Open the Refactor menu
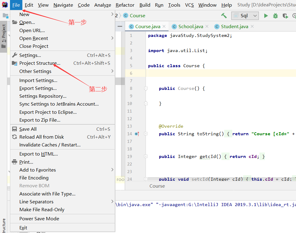This screenshot has height=233, width=296. [125, 5]
